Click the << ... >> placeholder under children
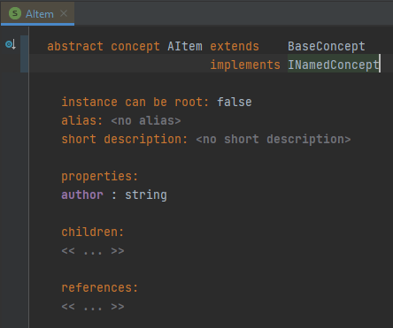 point(93,251)
